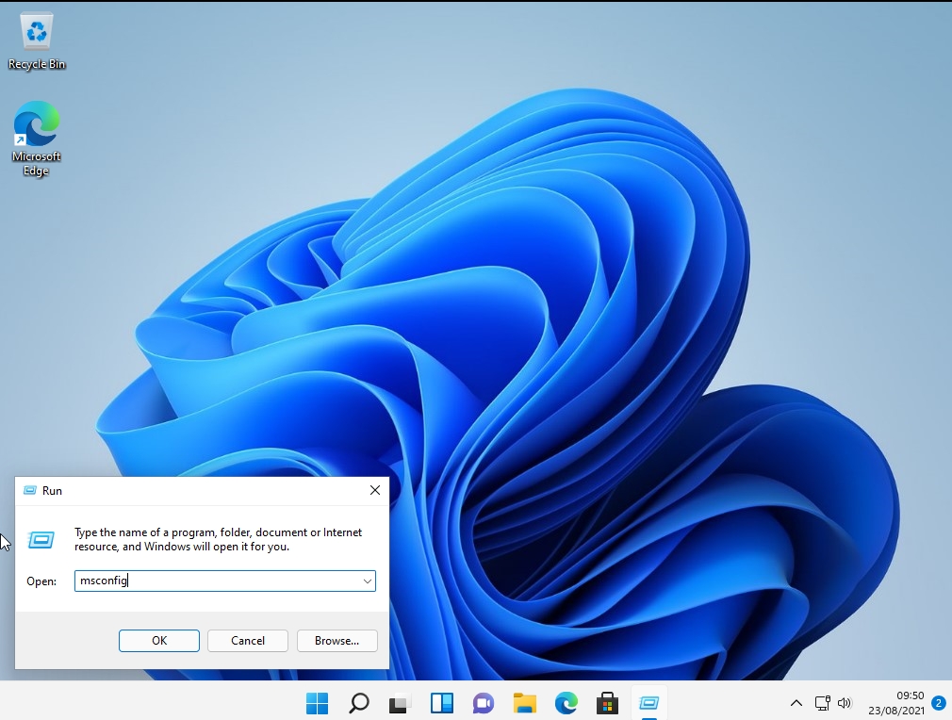Select the Microsoft Edge desktop shortcut
952x720 pixels.
(x=37, y=137)
